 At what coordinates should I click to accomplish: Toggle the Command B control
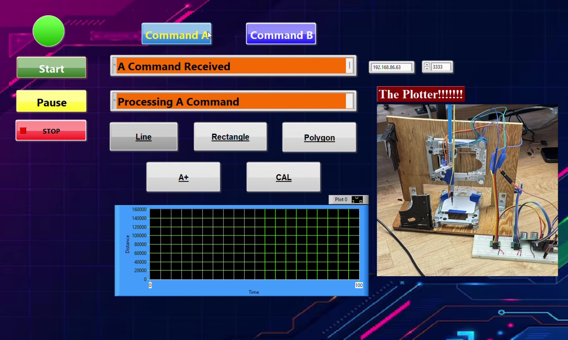tap(281, 35)
